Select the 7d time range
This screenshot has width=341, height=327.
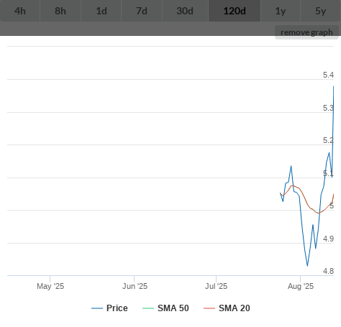[x=142, y=11]
